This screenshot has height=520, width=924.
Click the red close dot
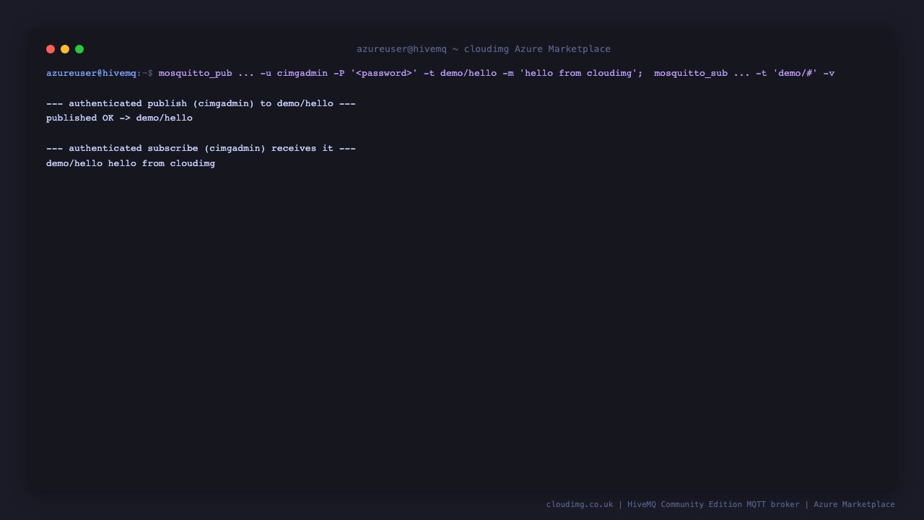point(51,49)
